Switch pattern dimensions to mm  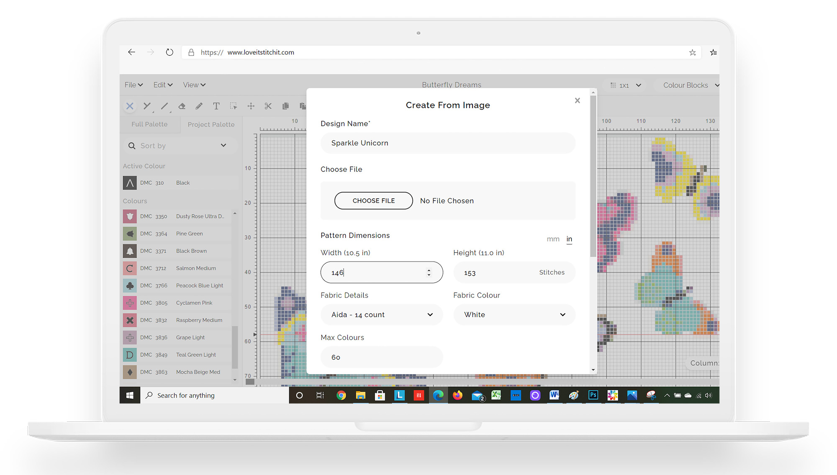coord(553,239)
